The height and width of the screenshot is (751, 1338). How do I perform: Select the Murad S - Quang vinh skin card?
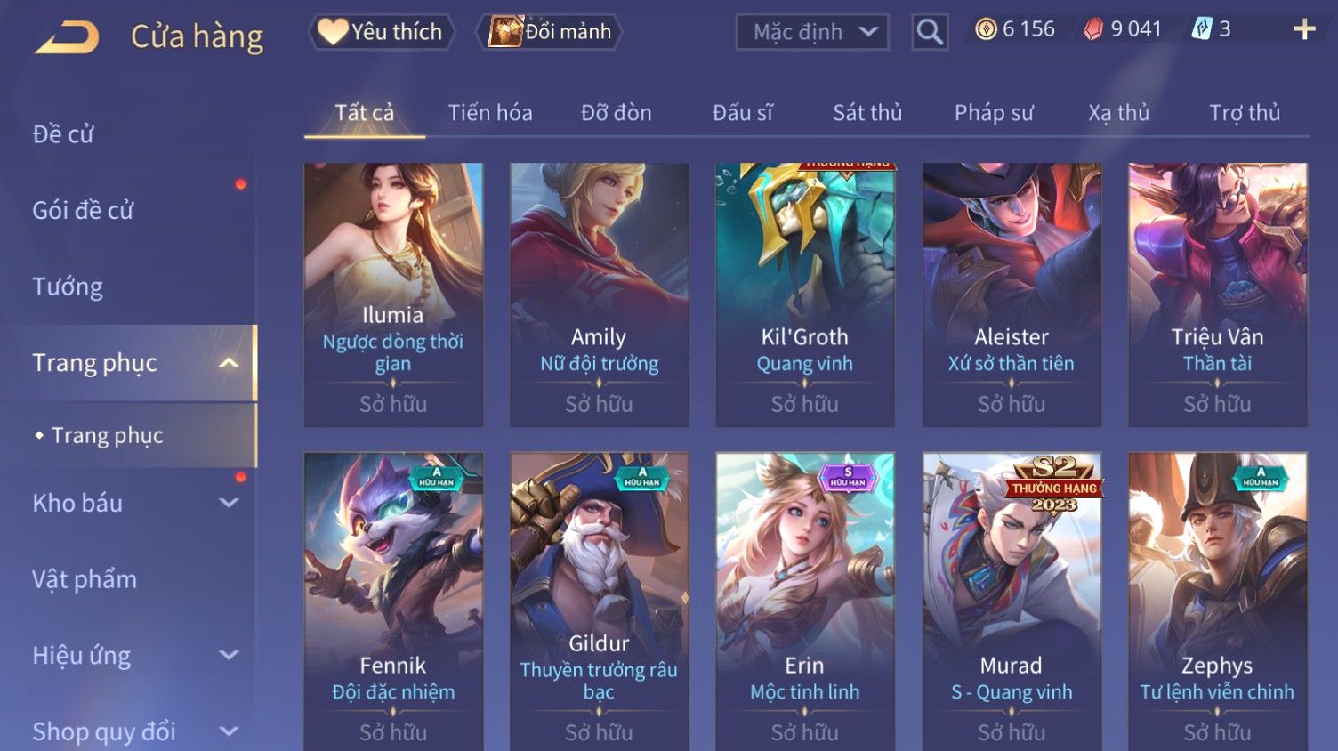1012,602
